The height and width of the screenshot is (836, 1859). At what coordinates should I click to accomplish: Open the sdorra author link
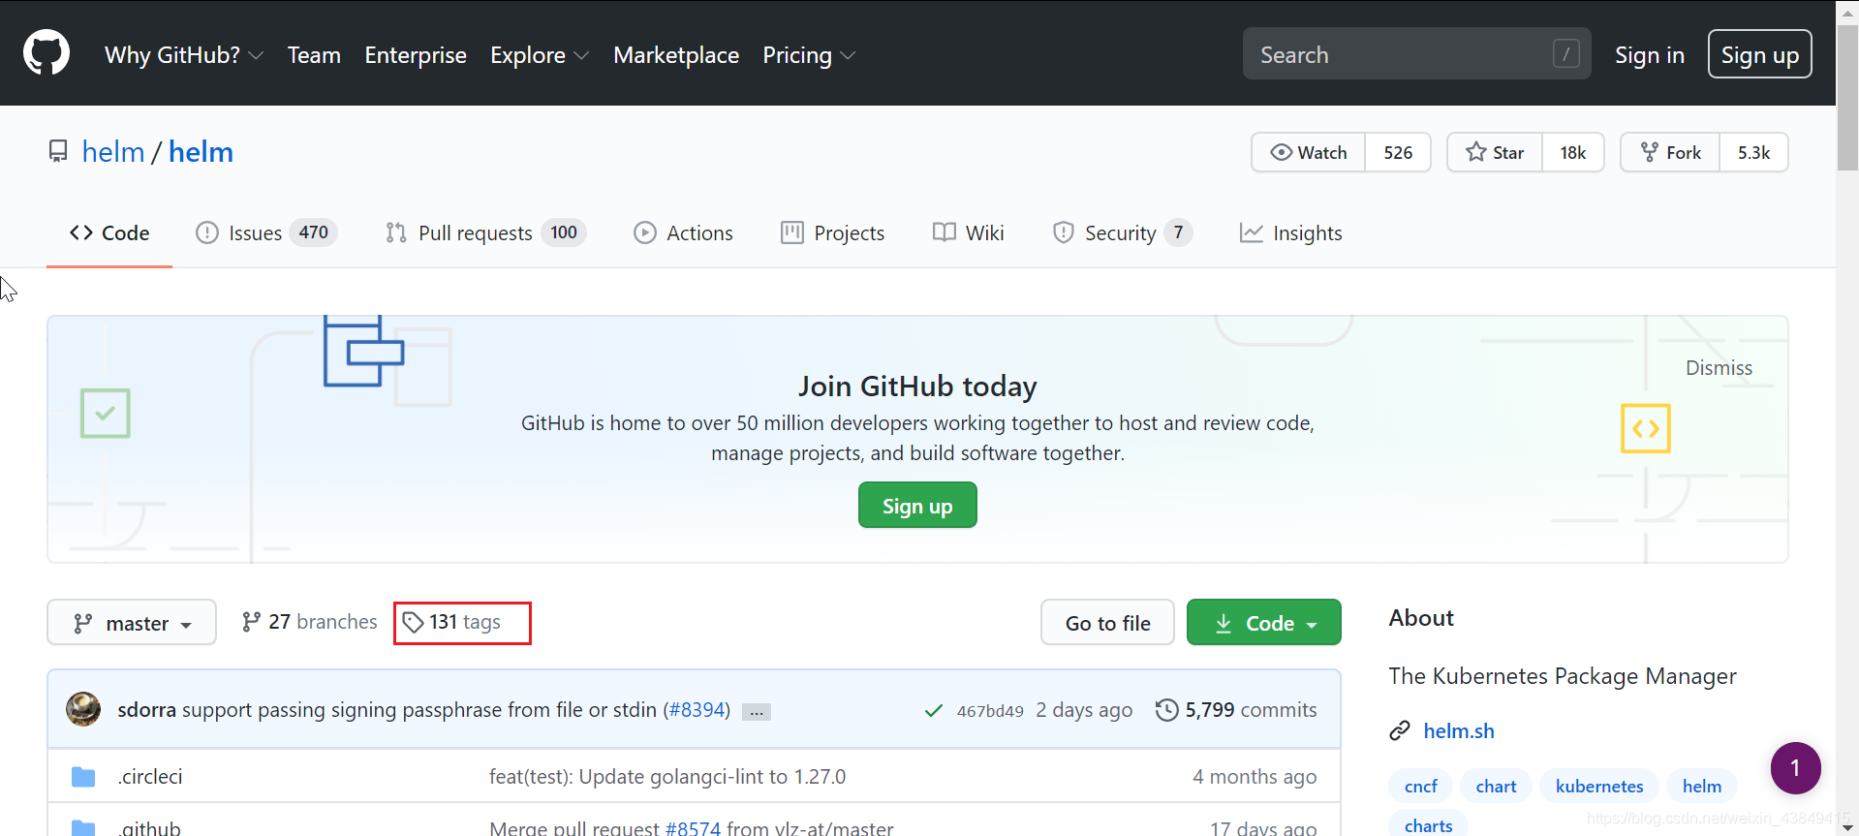(147, 710)
